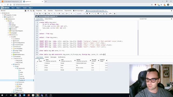Viewport: 173px width, 97px height.
Task: Expand the Casts tree node
Action: tap(8, 23)
